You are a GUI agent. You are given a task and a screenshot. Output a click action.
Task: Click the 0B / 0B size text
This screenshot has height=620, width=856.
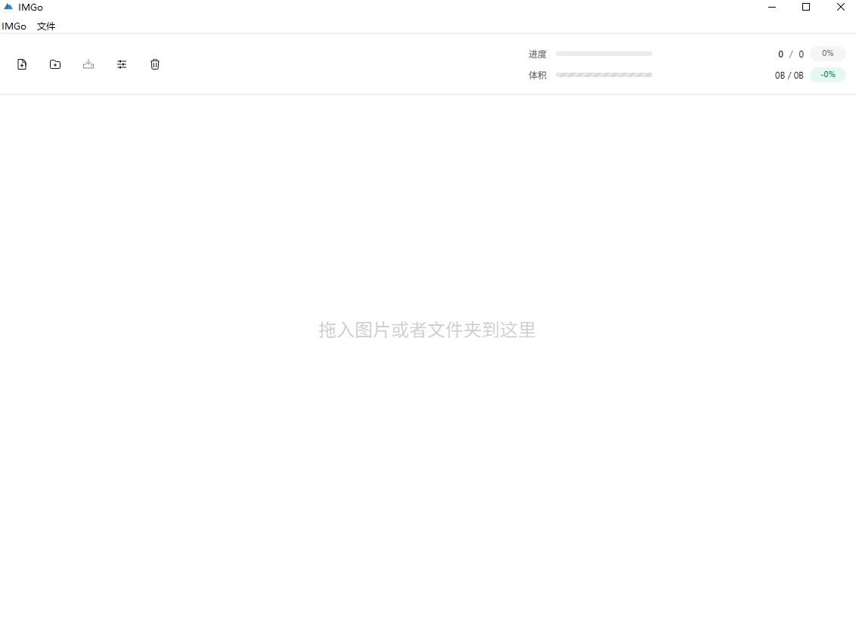[789, 76]
